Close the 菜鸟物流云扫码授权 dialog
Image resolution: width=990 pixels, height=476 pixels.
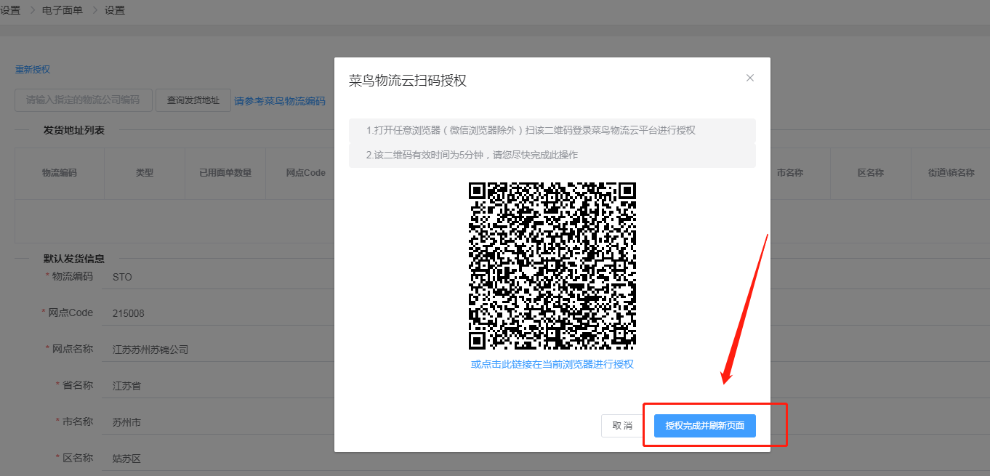(x=750, y=78)
